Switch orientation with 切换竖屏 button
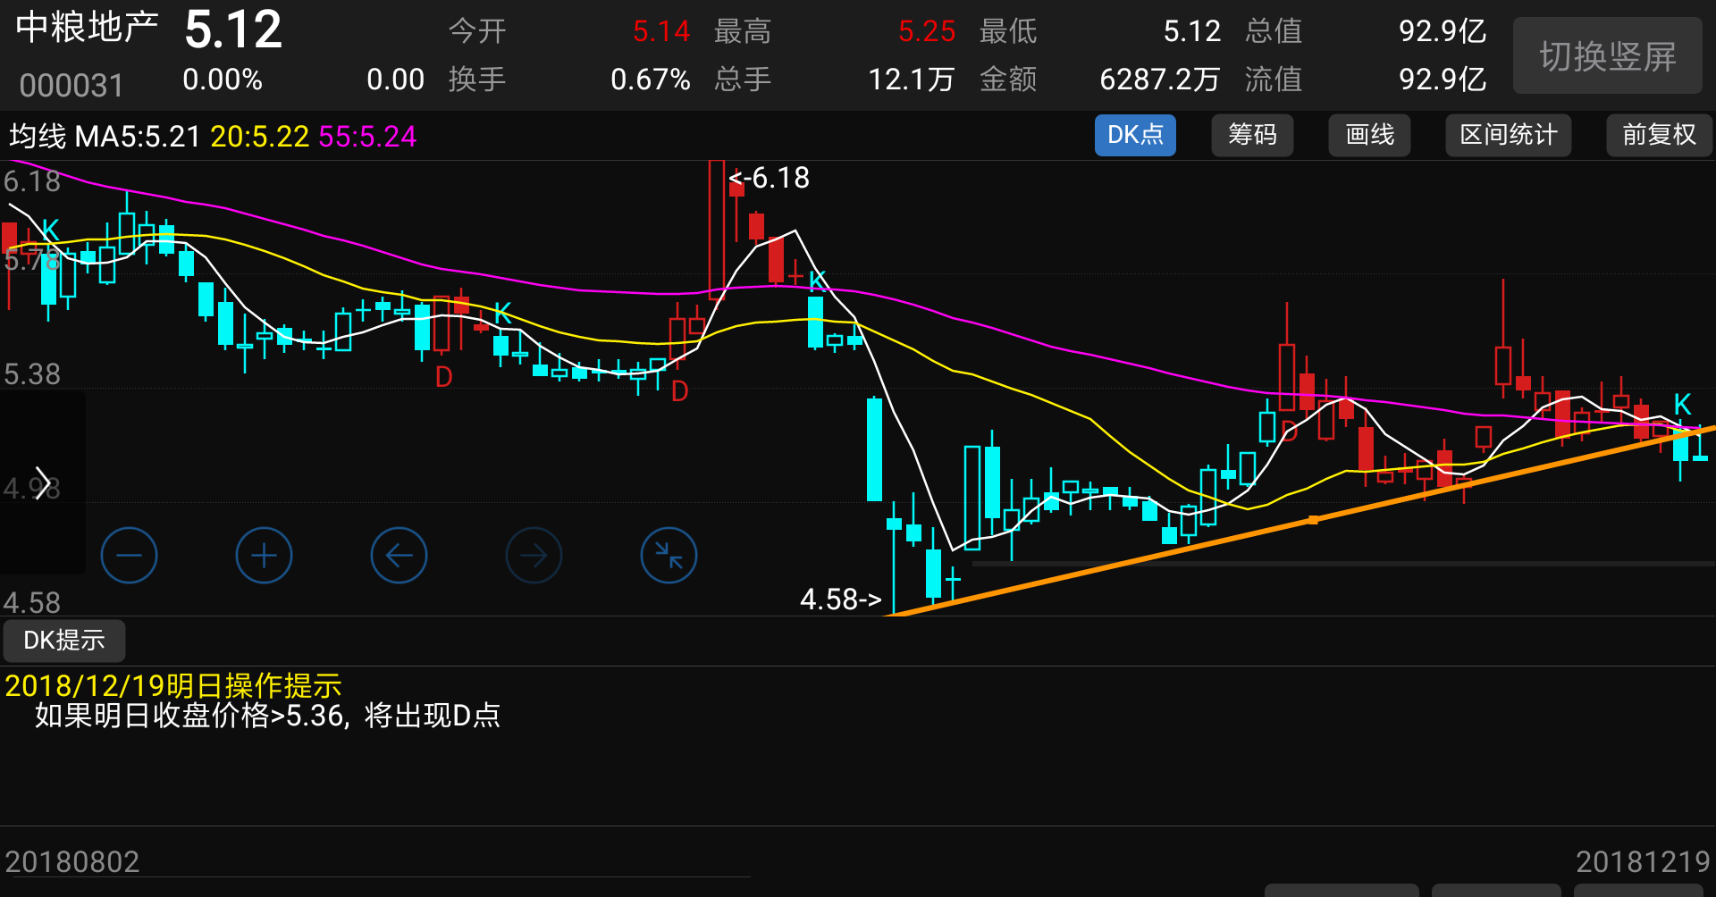 1607,56
